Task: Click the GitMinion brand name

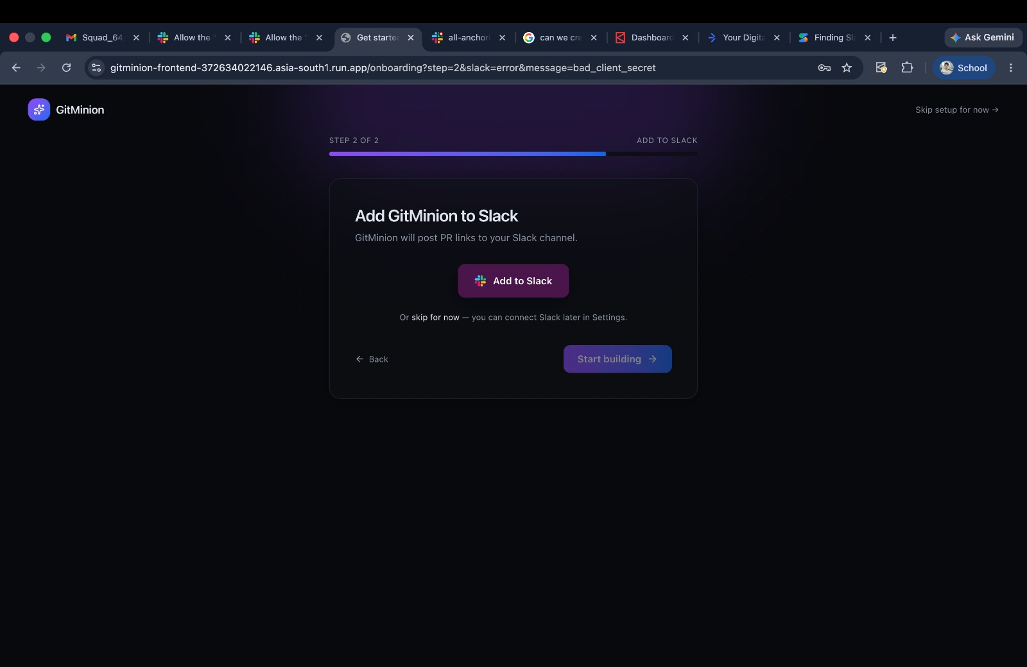Action: click(80, 110)
